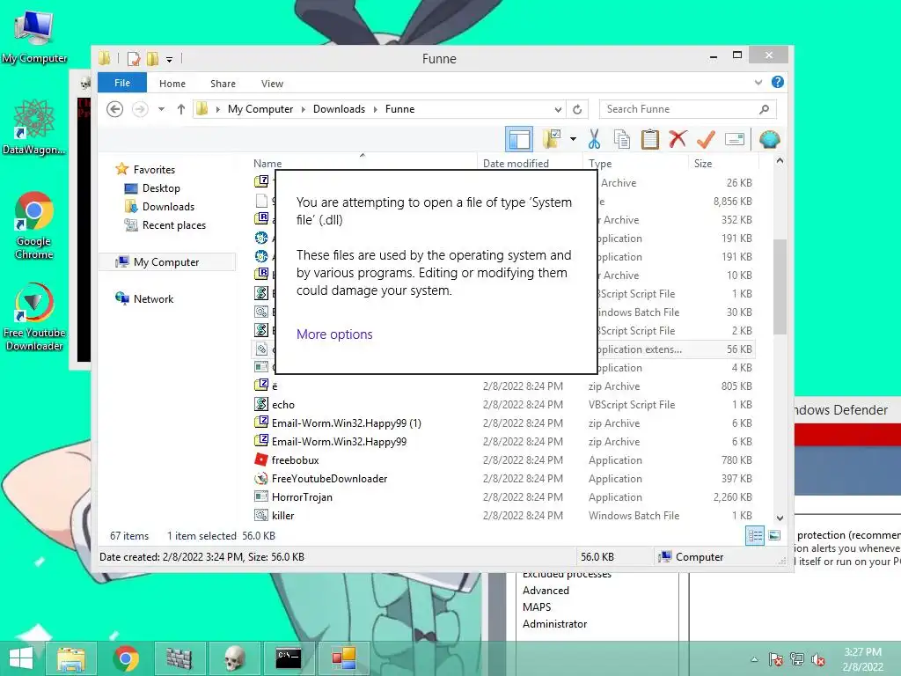Open the Google Chrome desktop shortcut
901x676 pixels.
pos(34,226)
